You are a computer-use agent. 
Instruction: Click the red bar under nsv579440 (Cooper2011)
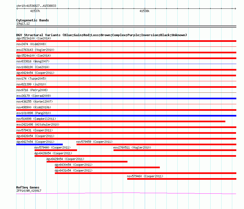coord(56,150)
